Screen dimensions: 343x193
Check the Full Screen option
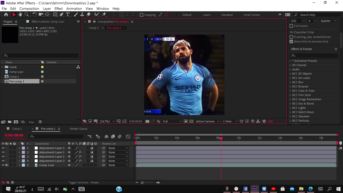point(291,26)
